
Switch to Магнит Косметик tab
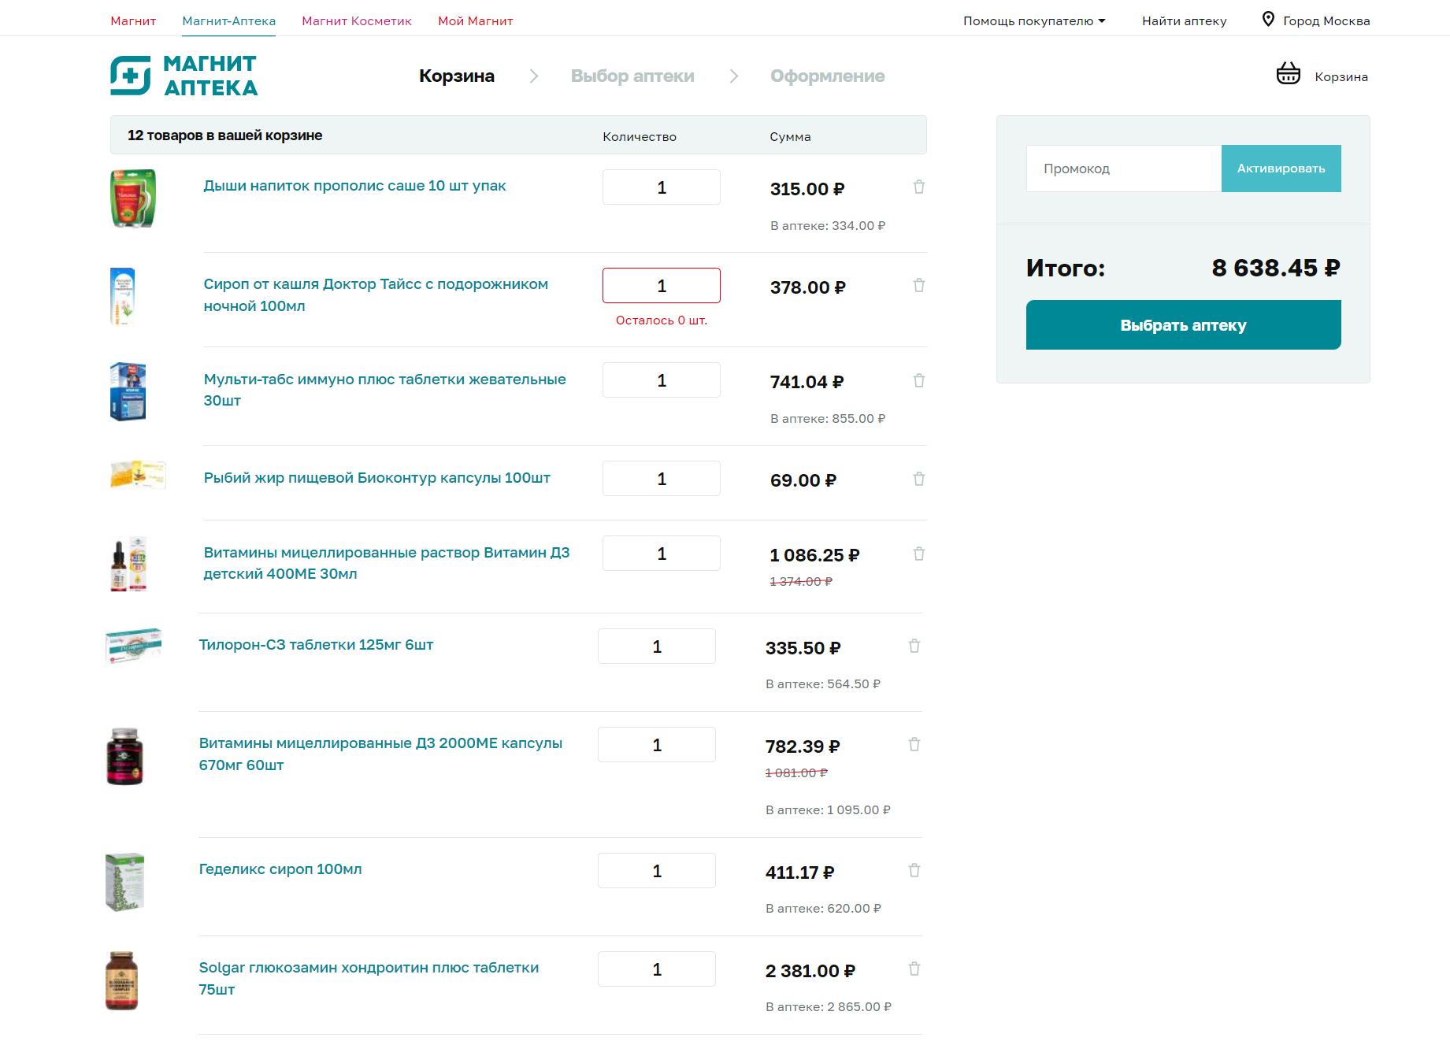click(x=357, y=21)
